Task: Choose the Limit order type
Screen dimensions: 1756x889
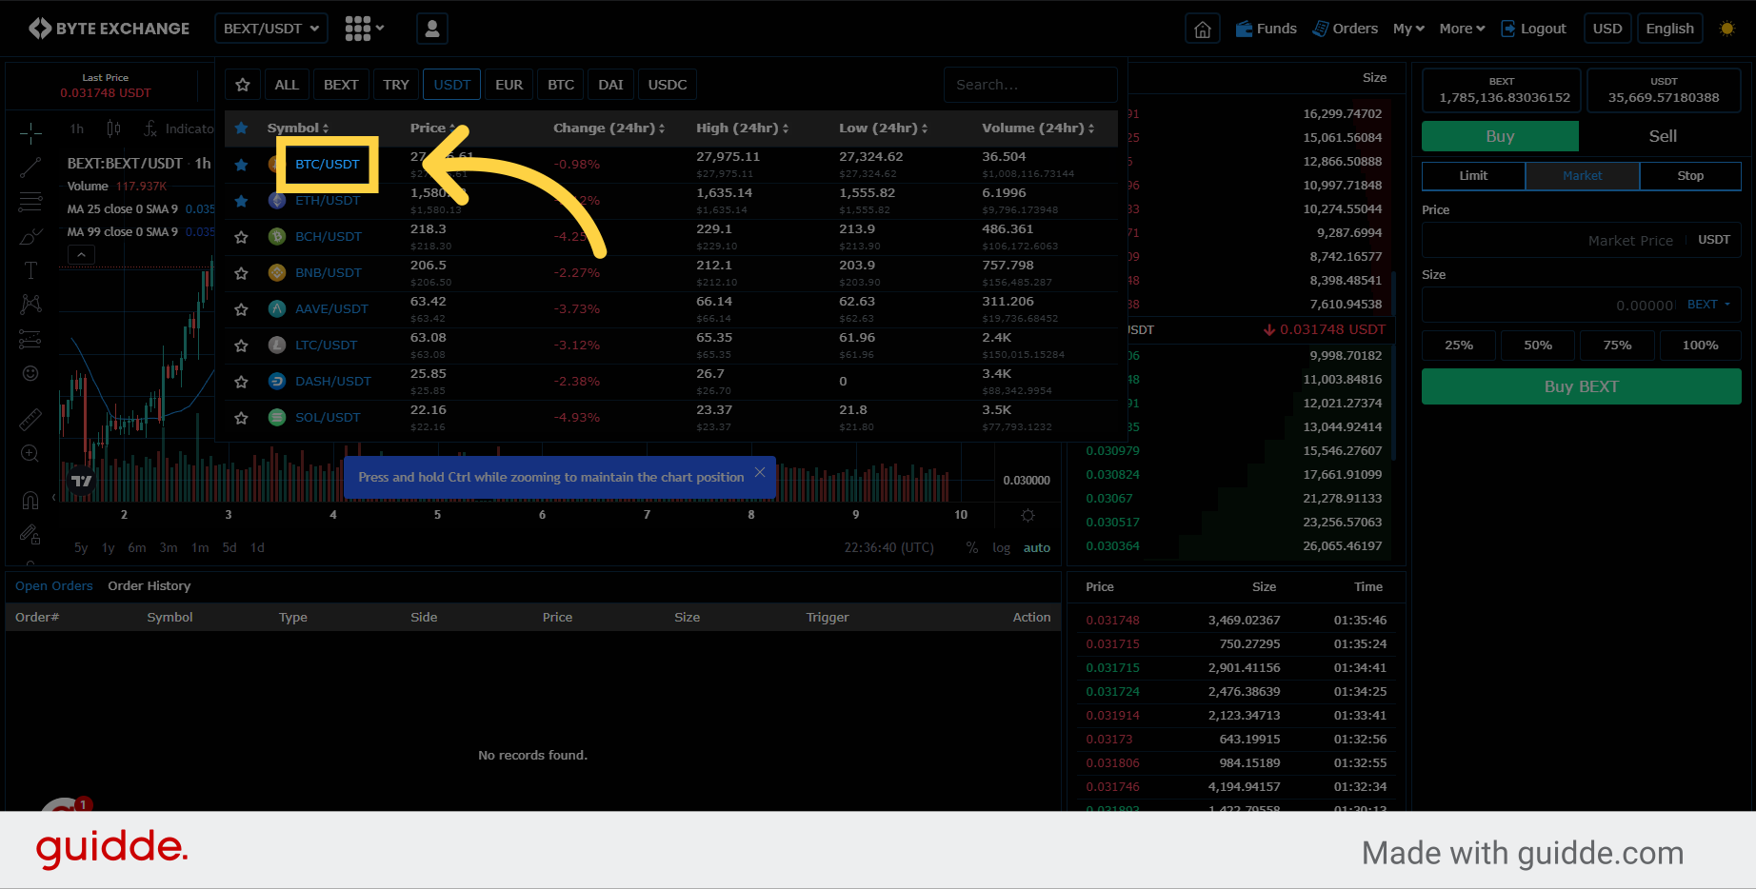Action: [x=1473, y=175]
